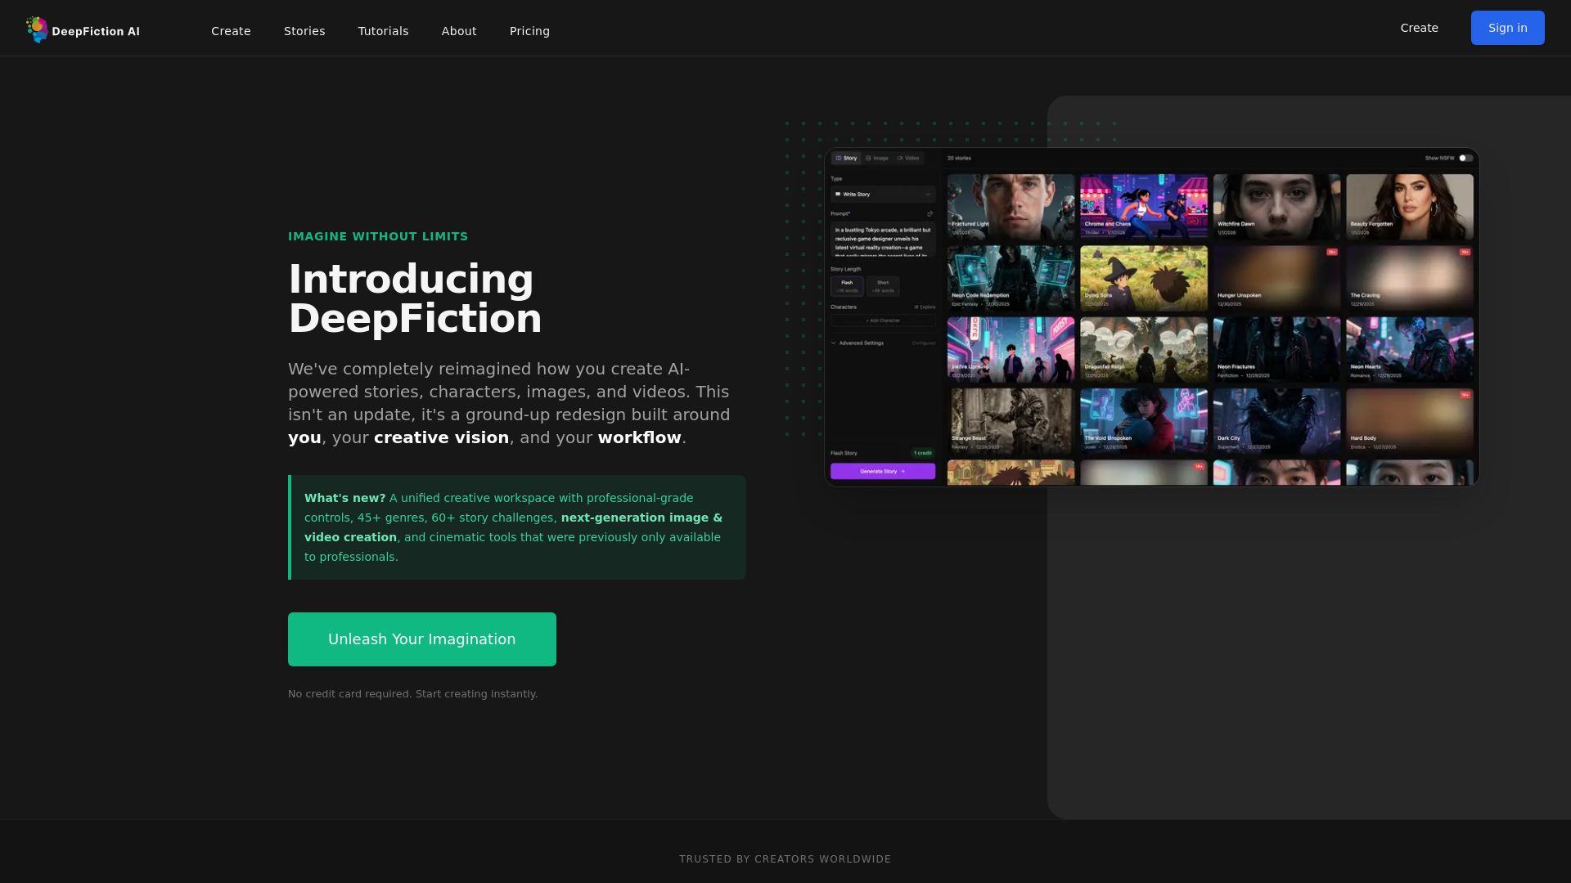
Task: Click the "IMAGINE WITHOUT LIMITS" tagline
Action: coord(378,236)
